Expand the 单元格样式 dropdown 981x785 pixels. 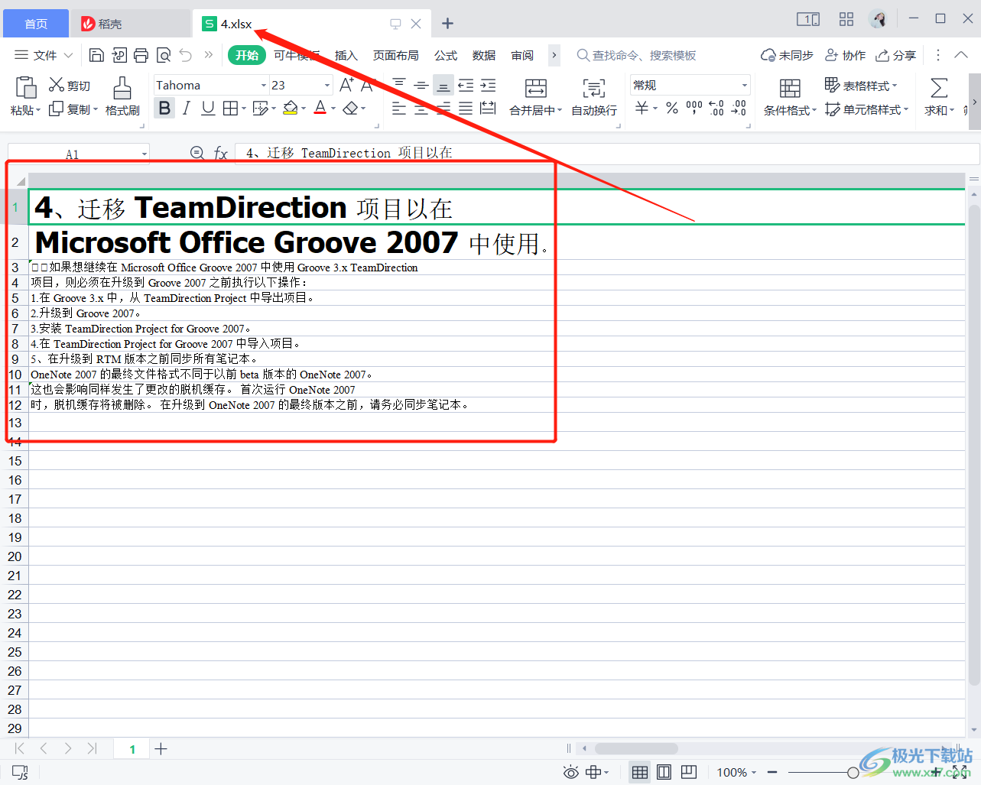click(906, 109)
